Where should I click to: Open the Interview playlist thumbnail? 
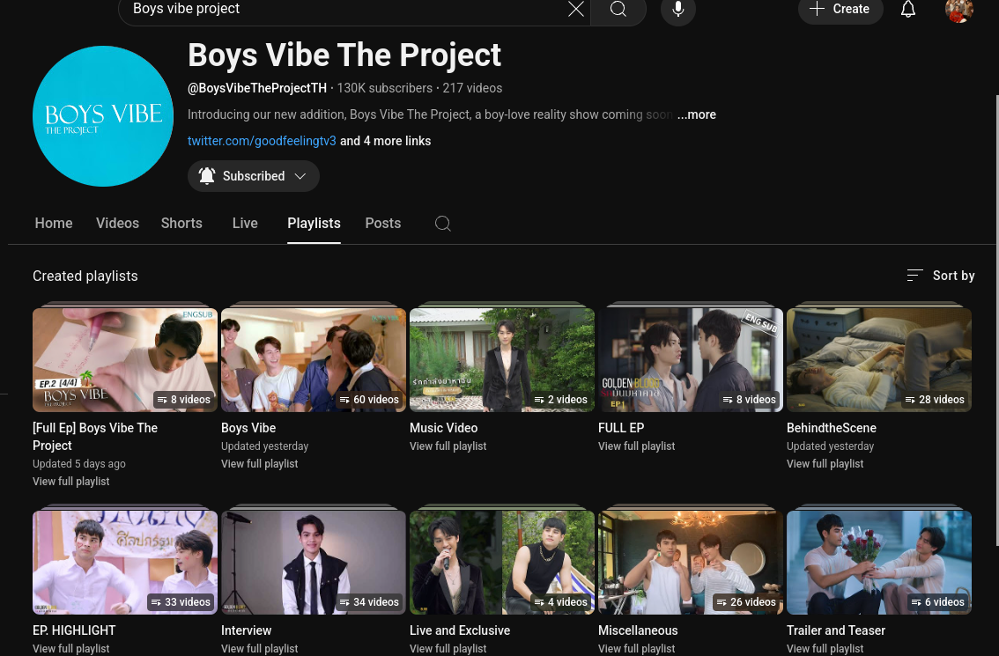pos(314,563)
